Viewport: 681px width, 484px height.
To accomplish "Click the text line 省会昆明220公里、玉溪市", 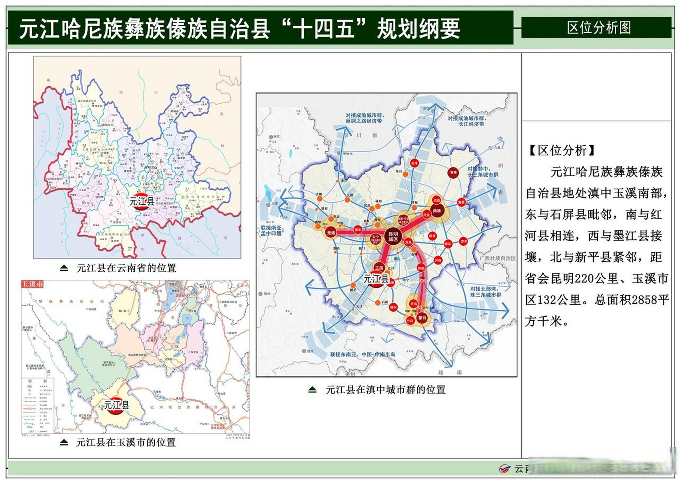I will [597, 278].
